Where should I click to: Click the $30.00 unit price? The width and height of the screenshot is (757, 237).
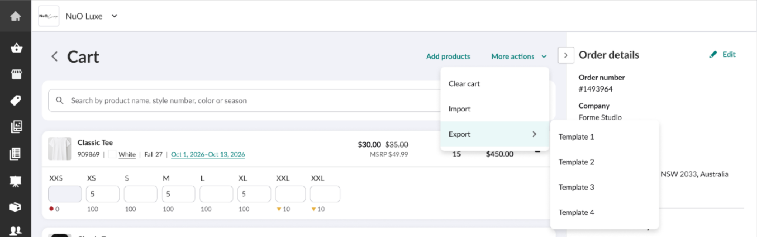pyautogui.click(x=369, y=144)
